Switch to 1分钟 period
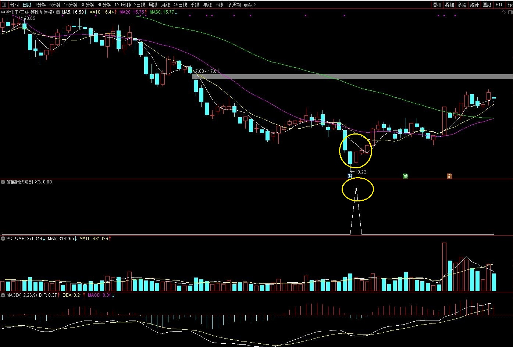 point(41,5)
